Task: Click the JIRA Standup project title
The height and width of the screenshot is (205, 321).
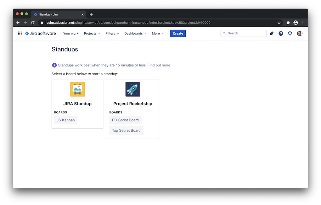Action: [x=77, y=104]
